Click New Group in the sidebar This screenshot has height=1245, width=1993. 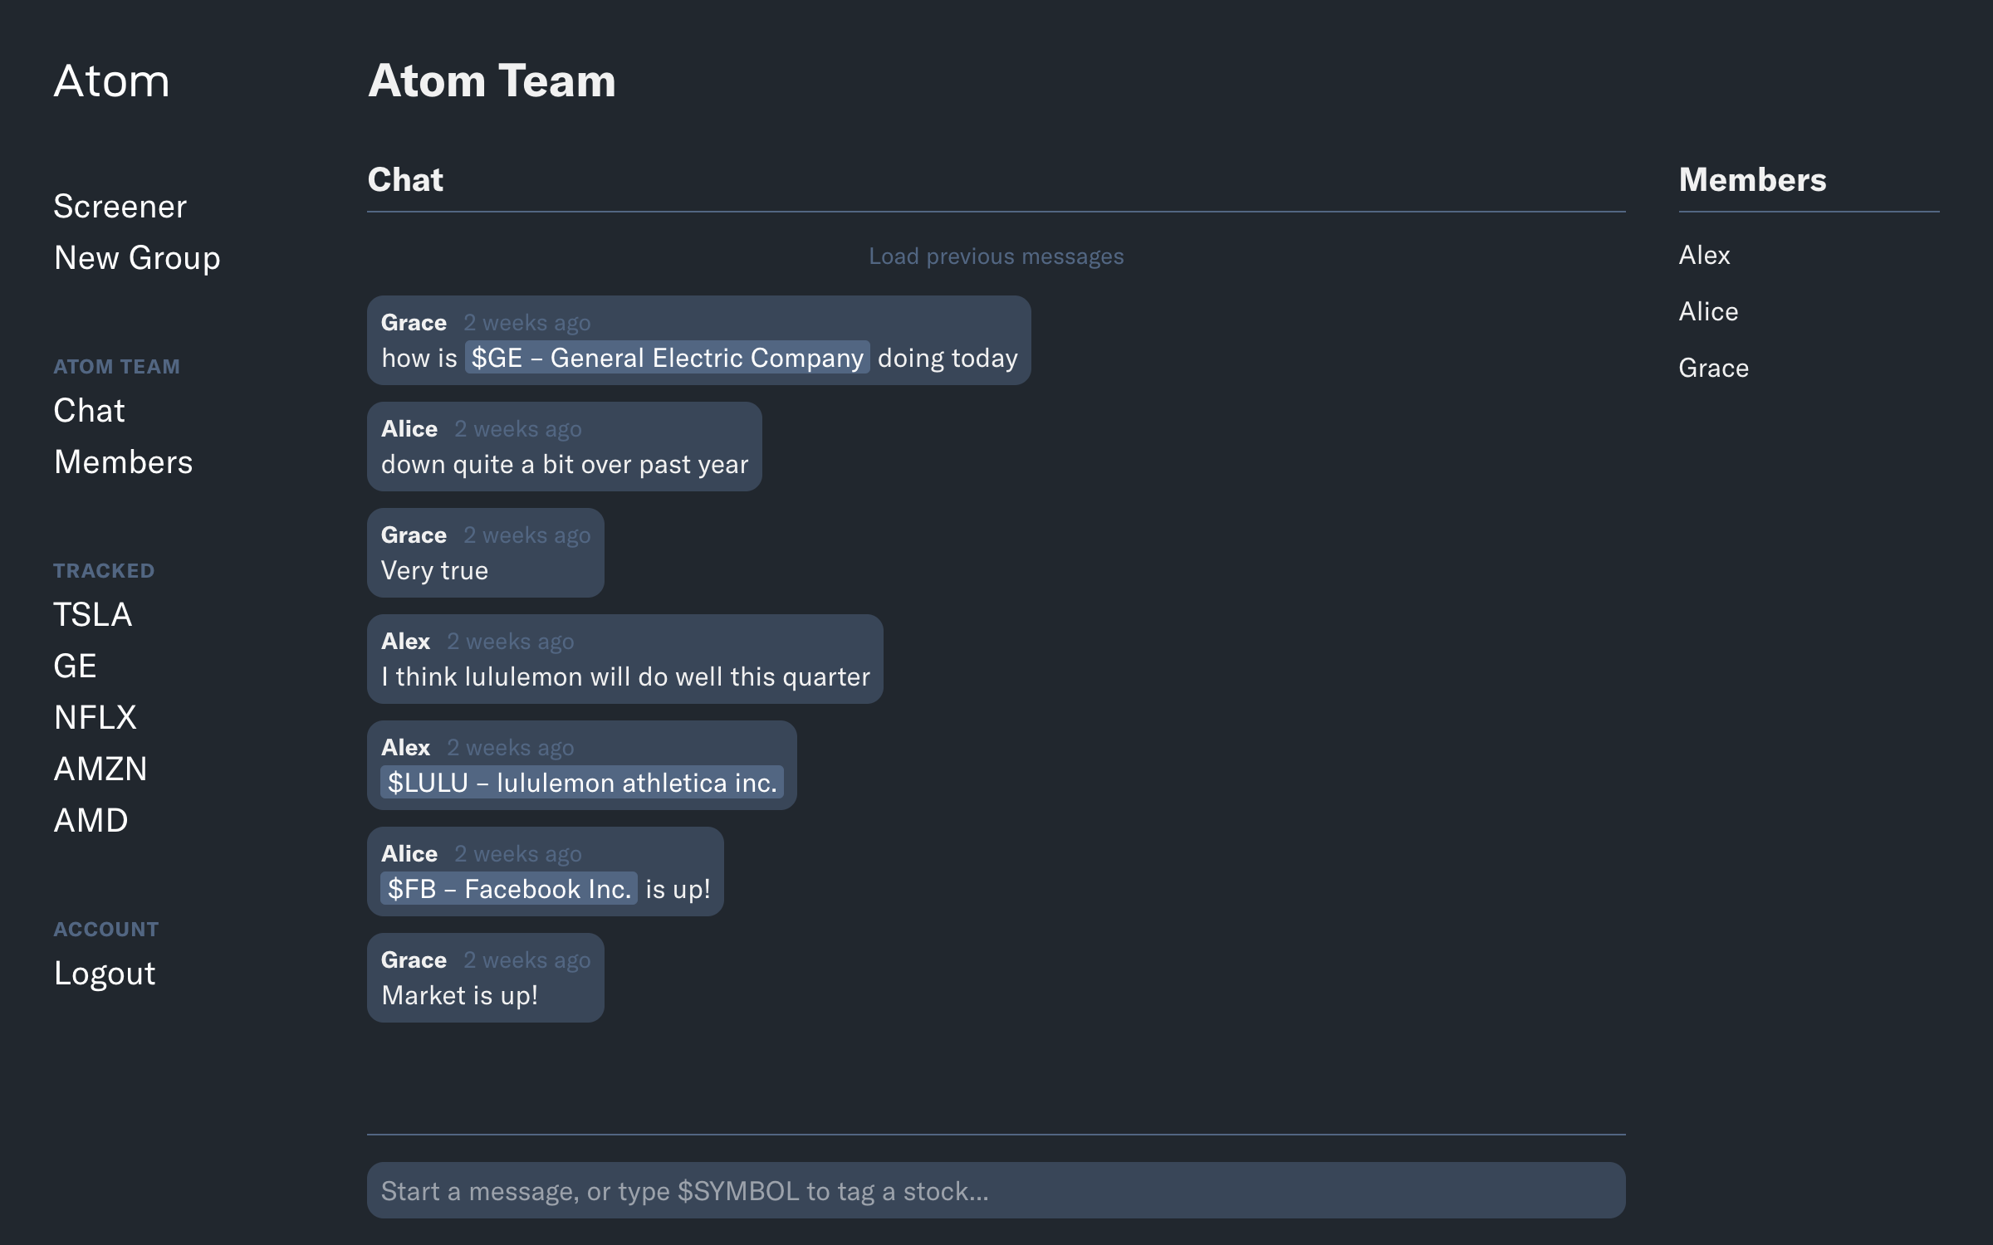(137, 258)
